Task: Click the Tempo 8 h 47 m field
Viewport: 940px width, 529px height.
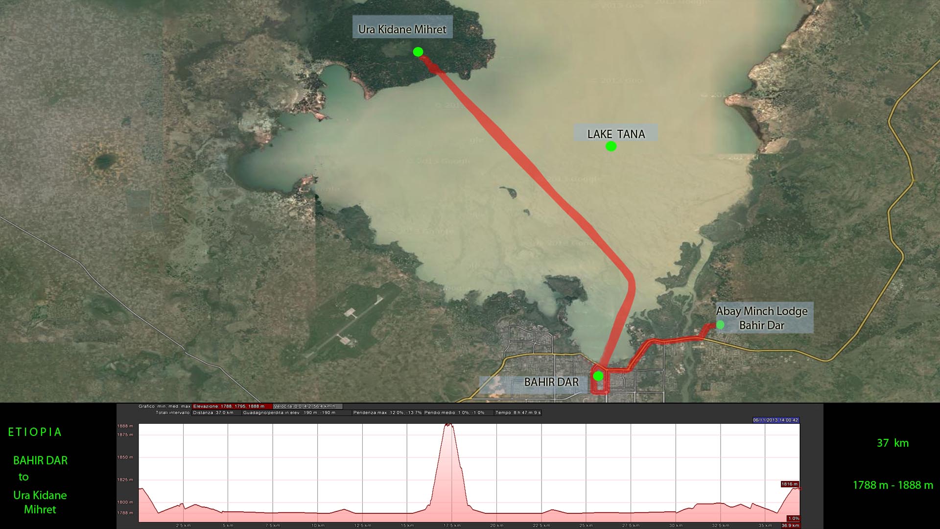Action: [x=517, y=412]
